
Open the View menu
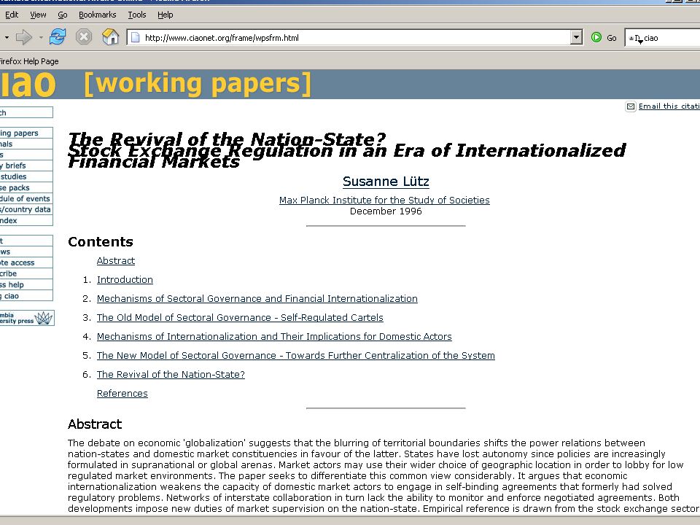[38, 15]
